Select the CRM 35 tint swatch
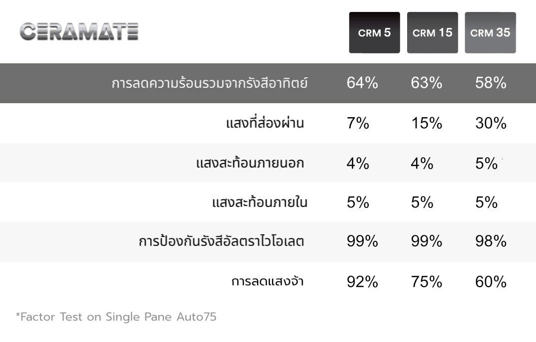536x342 pixels. click(490, 33)
